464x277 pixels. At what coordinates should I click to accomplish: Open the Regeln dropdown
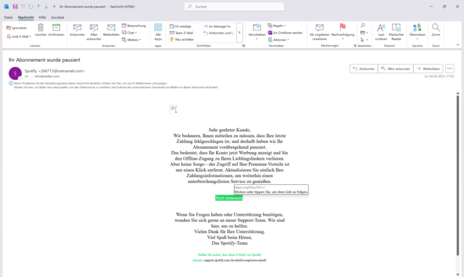click(277, 26)
